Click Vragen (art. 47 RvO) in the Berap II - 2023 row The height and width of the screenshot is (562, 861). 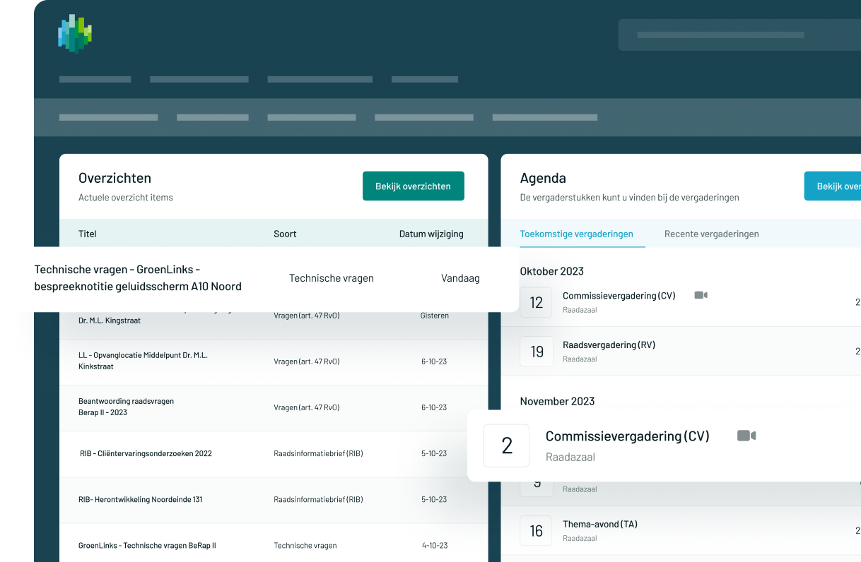click(x=307, y=407)
